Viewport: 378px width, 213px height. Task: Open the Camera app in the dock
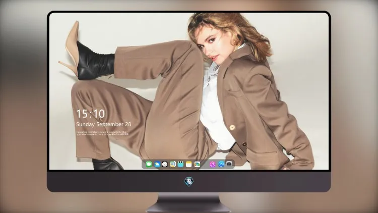(229, 164)
